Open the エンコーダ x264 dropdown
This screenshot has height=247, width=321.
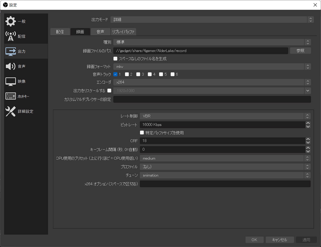[212, 82]
